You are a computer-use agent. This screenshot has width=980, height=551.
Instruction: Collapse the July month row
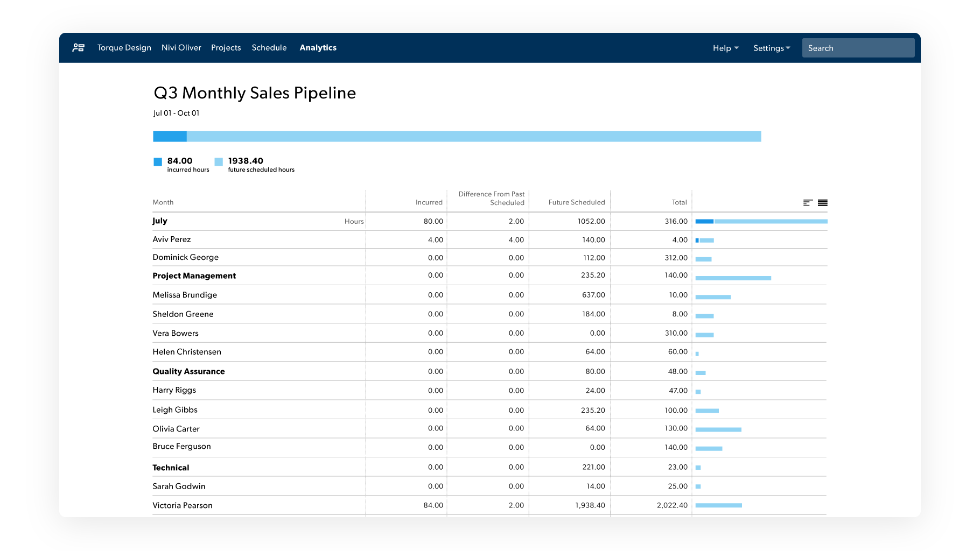point(160,221)
